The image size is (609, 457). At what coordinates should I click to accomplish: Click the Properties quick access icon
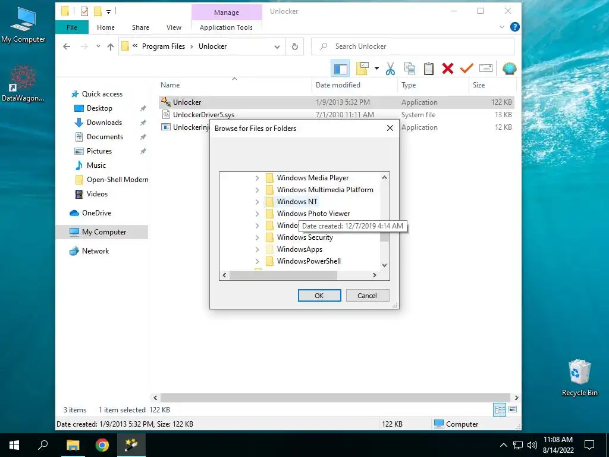coord(84,11)
